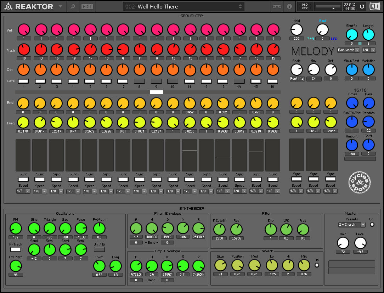Toggle Sync under step 1 column
Screen dimensions: 384x293
pos(23,179)
